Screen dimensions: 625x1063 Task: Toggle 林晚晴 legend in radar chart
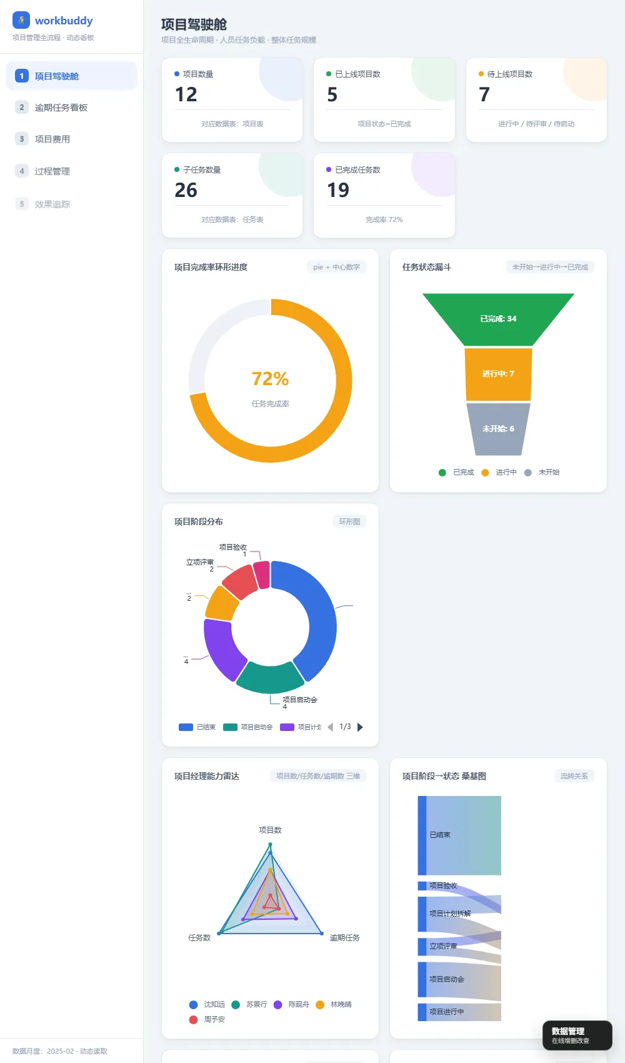334,1004
